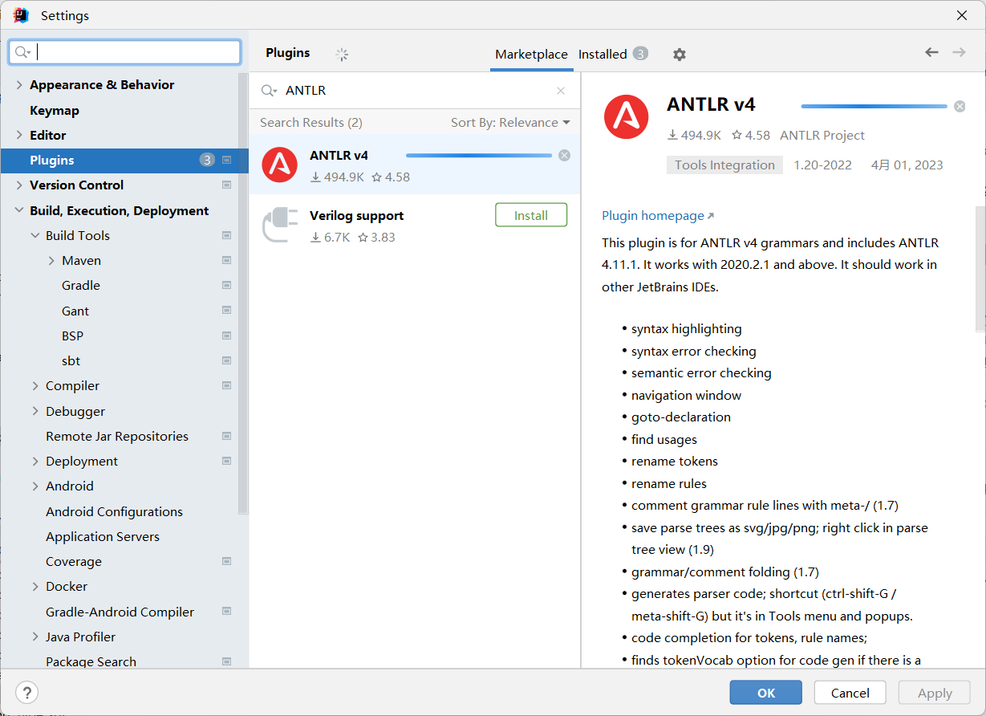The image size is (986, 716).
Task: Expand Appearance & Behavior section
Action: (x=19, y=85)
